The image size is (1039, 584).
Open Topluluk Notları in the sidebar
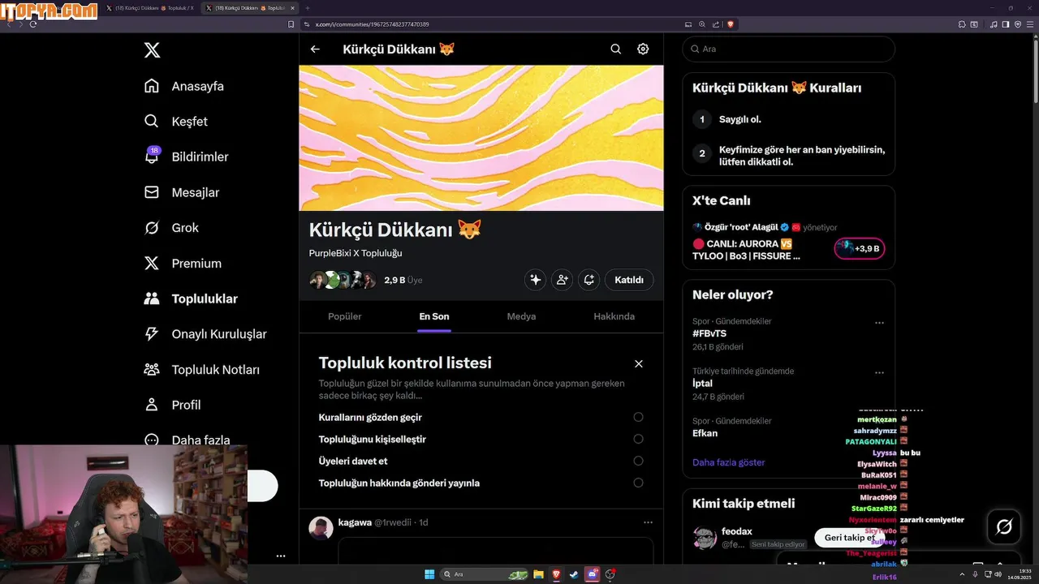click(202, 369)
